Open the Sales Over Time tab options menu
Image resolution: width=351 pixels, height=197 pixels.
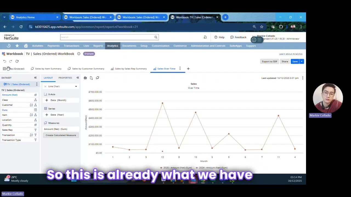tap(180, 68)
